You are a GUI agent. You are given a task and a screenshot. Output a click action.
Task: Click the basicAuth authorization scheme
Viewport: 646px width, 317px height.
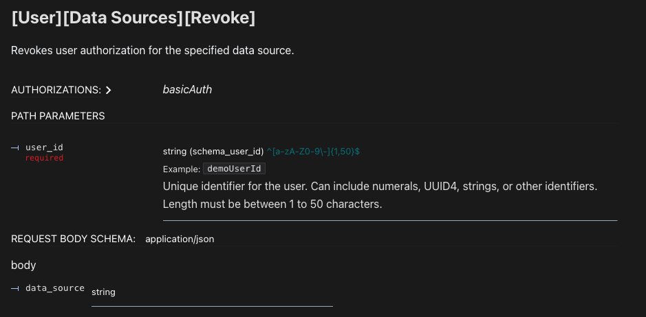187,89
